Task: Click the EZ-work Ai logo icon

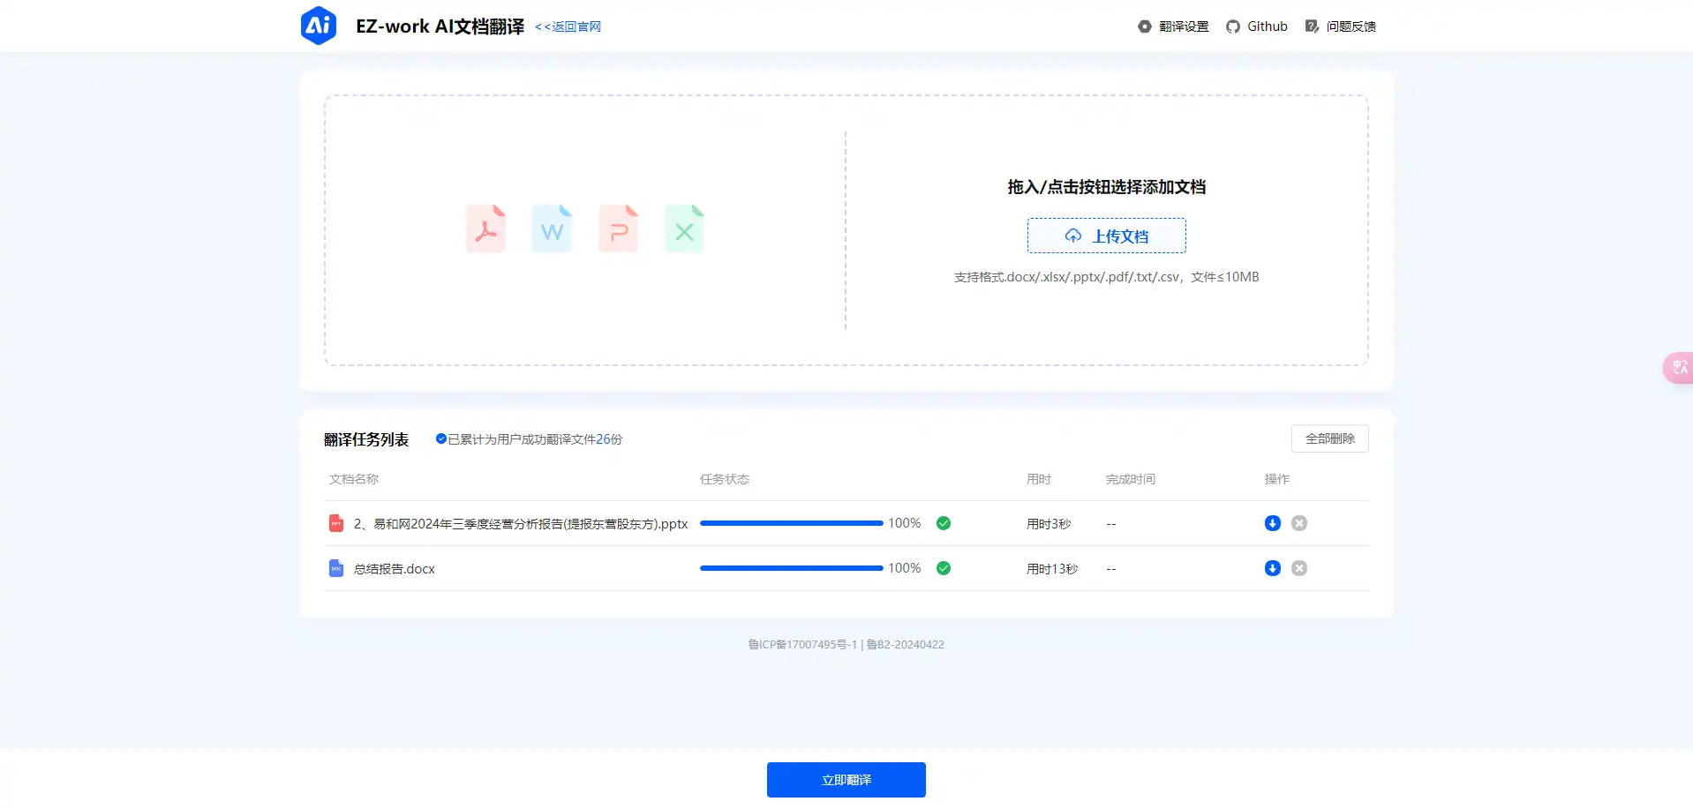Action: point(318,26)
